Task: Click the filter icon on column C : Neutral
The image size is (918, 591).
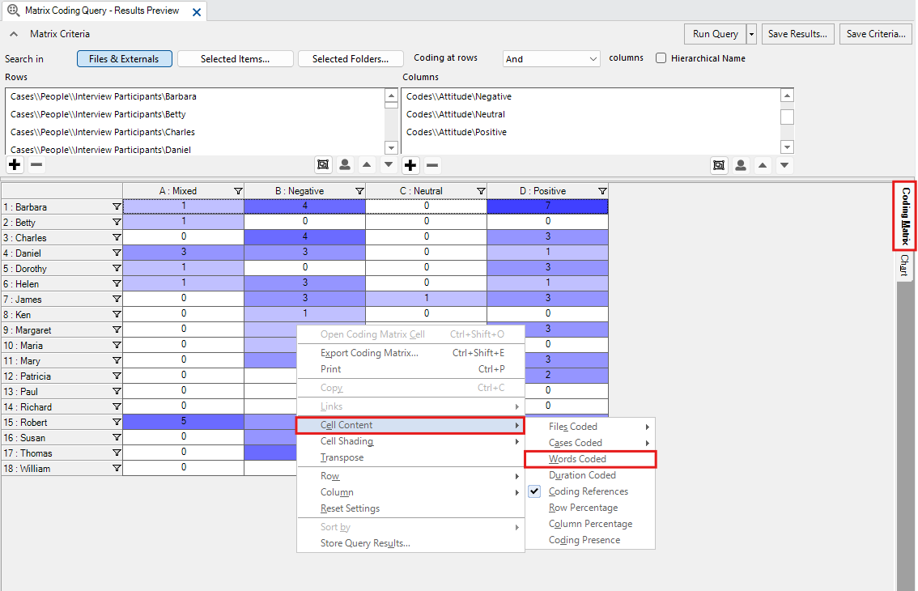Action: [x=481, y=191]
